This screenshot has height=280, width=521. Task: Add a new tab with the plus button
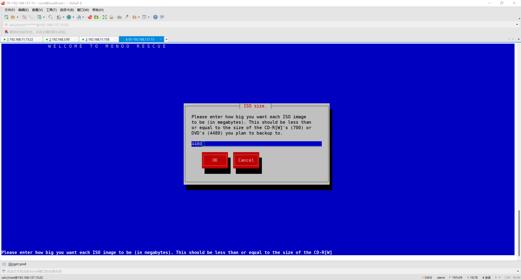point(167,39)
